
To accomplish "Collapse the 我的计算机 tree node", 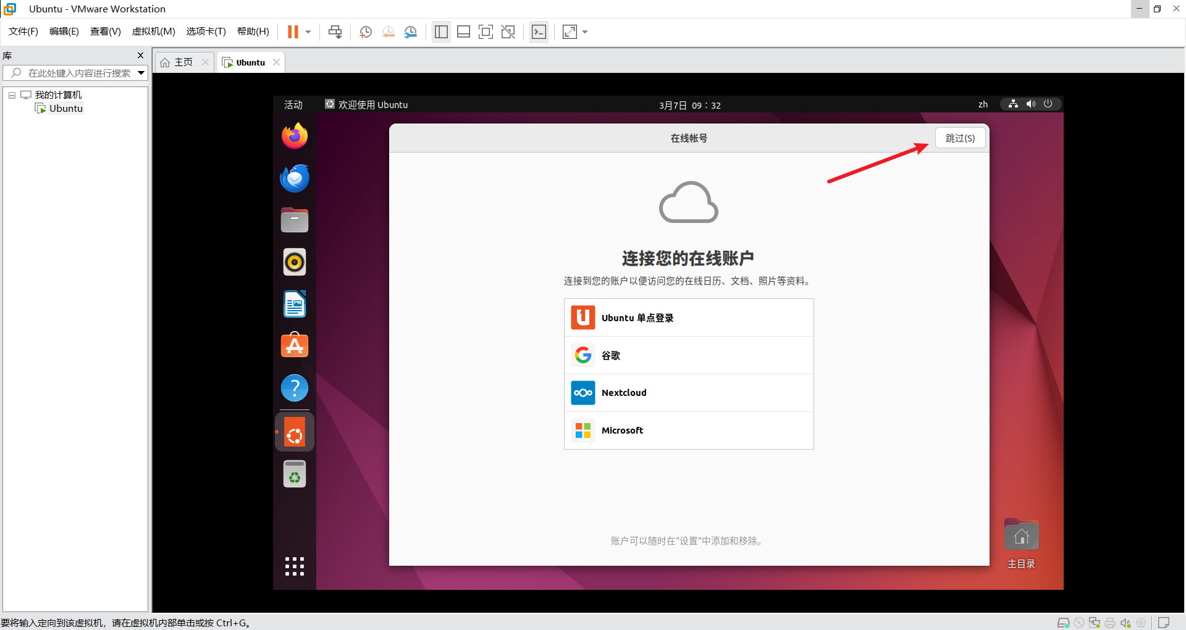I will click(12, 95).
